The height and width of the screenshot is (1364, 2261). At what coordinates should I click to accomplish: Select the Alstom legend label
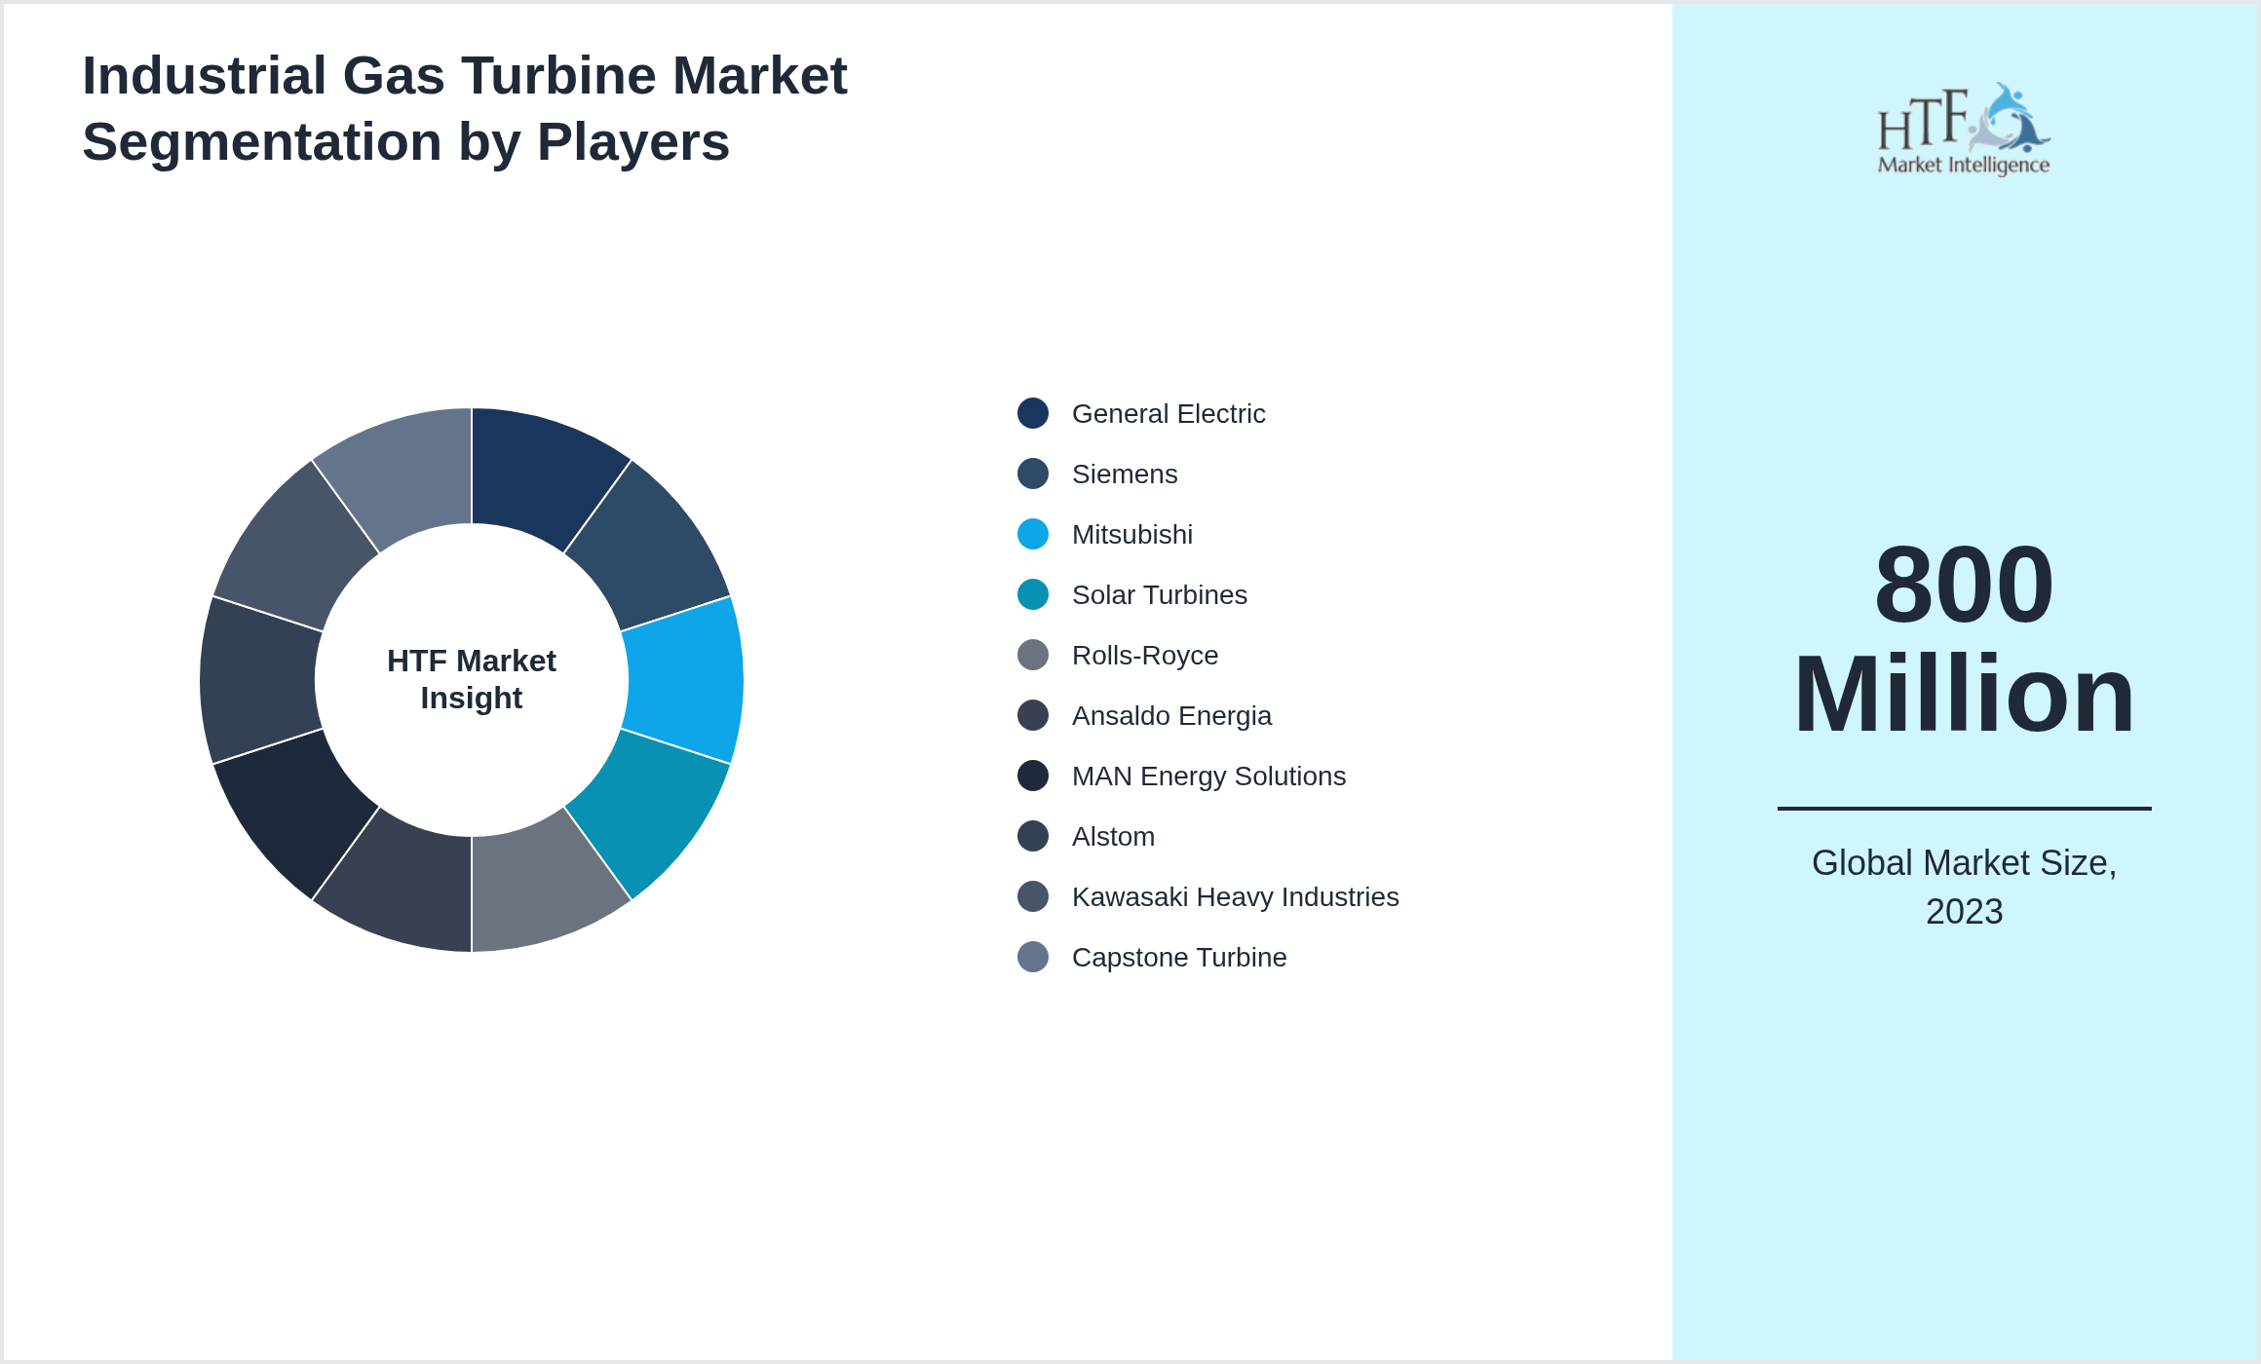tap(1113, 837)
